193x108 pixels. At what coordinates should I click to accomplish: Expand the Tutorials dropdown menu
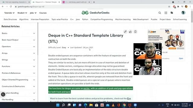coord(9,13)
